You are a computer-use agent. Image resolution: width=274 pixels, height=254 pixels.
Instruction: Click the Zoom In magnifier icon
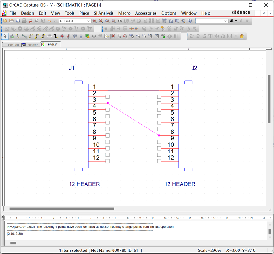click(94, 21)
